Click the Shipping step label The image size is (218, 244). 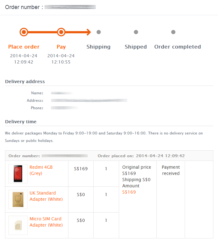98,47
